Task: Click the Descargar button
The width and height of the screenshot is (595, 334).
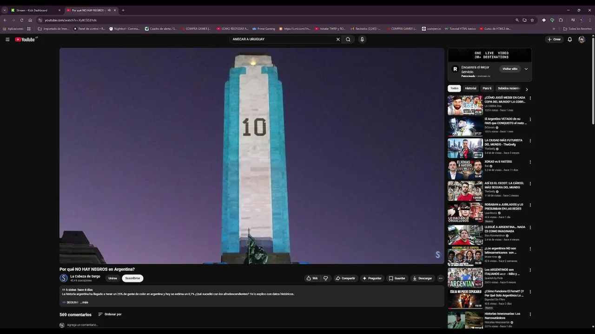Action: 422,278
